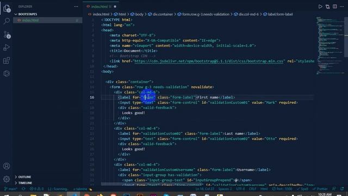Viewport: 348px width, 196px height.
Task: Click the tabnine status bar item
Action: click(x=83, y=189)
